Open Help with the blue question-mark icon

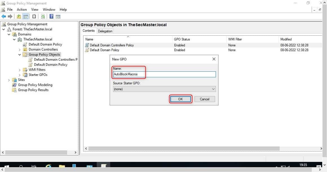point(51,16)
